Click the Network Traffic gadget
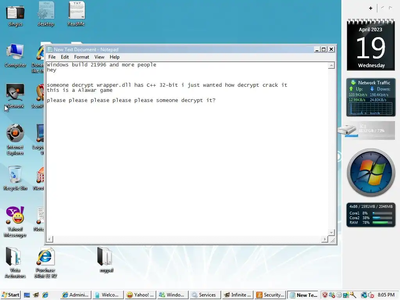Viewport: 400px width, 300px height. pyautogui.click(x=371, y=97)
